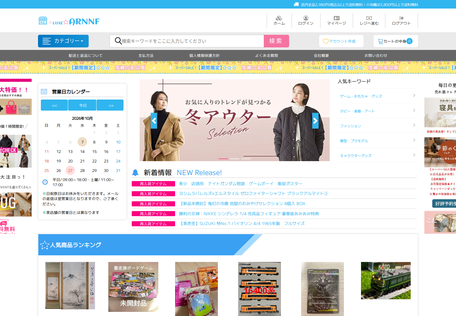Expand キャラクターグッズ keyword chevron
Viewport: 456px width, 316px height.
click(414, 155)
